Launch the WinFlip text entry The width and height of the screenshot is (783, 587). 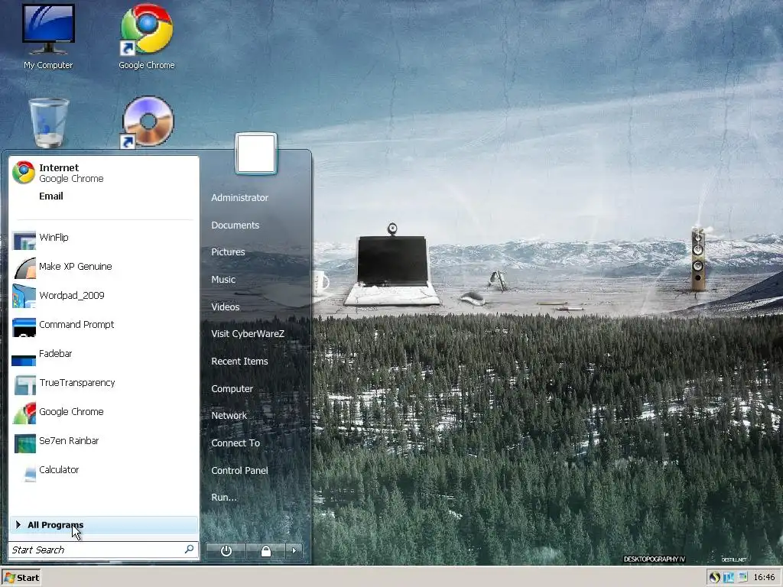pyautogui.click(x=54, y=238)
